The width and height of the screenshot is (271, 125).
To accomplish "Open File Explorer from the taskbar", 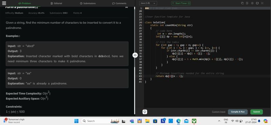I will click(147, 121).
